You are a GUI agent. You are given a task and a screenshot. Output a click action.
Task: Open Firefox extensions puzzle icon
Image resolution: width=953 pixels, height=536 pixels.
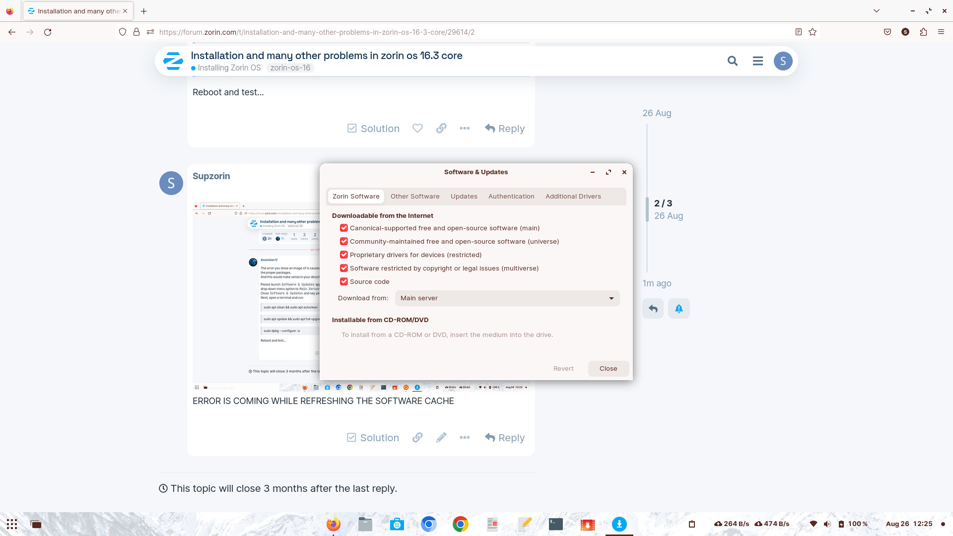tap(923, 32)
